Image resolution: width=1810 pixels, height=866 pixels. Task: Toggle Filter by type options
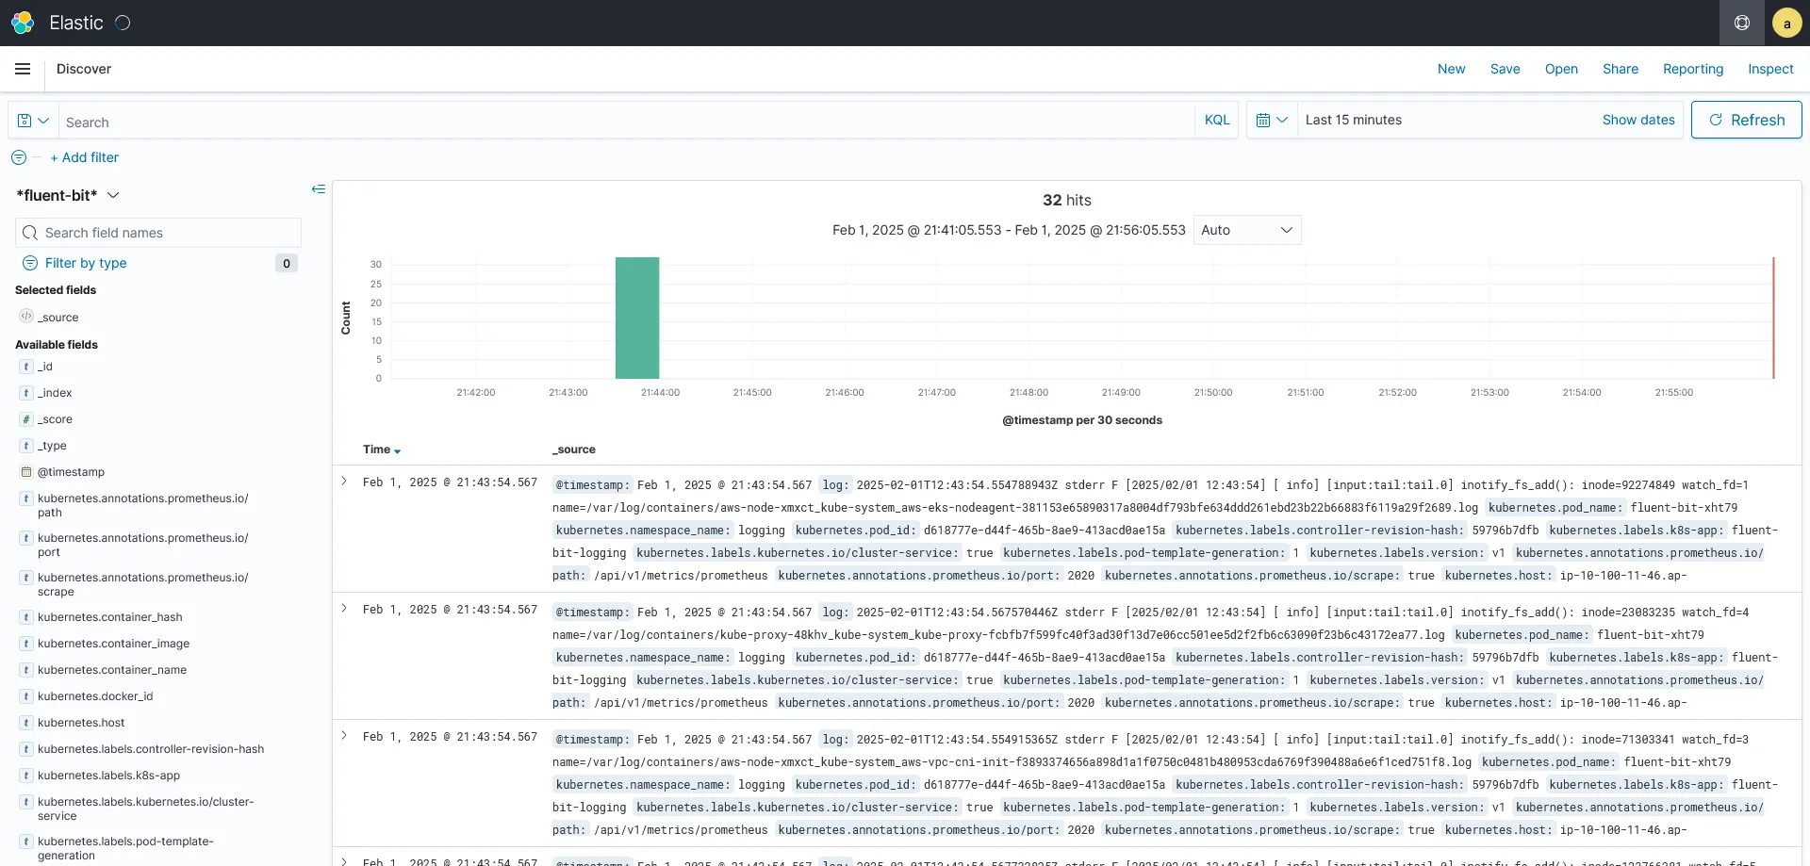click(86, 263)
